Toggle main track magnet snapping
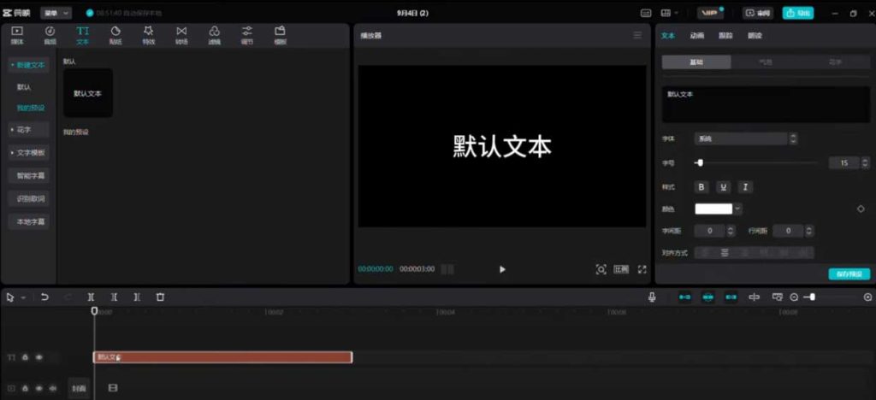876x400 pixels. pos(685,297)
